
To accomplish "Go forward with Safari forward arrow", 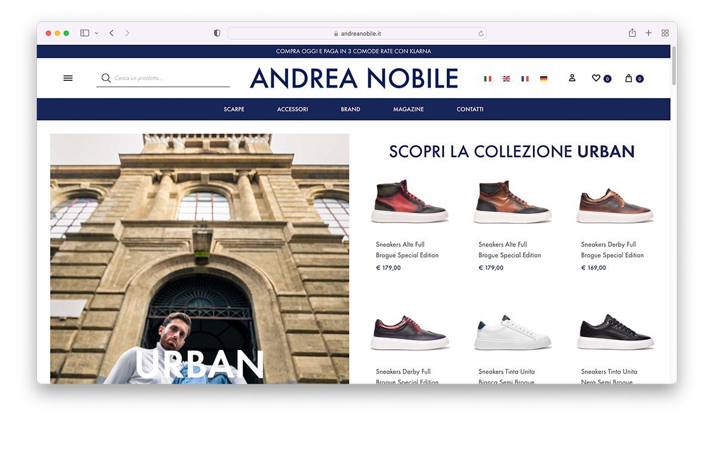I will click(x=127, y=33).
